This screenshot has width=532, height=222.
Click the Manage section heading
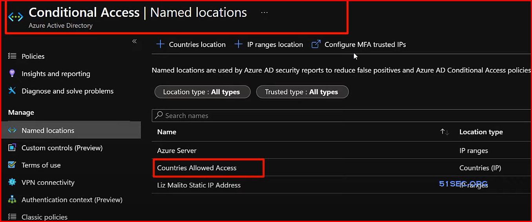tap(21, 112)
